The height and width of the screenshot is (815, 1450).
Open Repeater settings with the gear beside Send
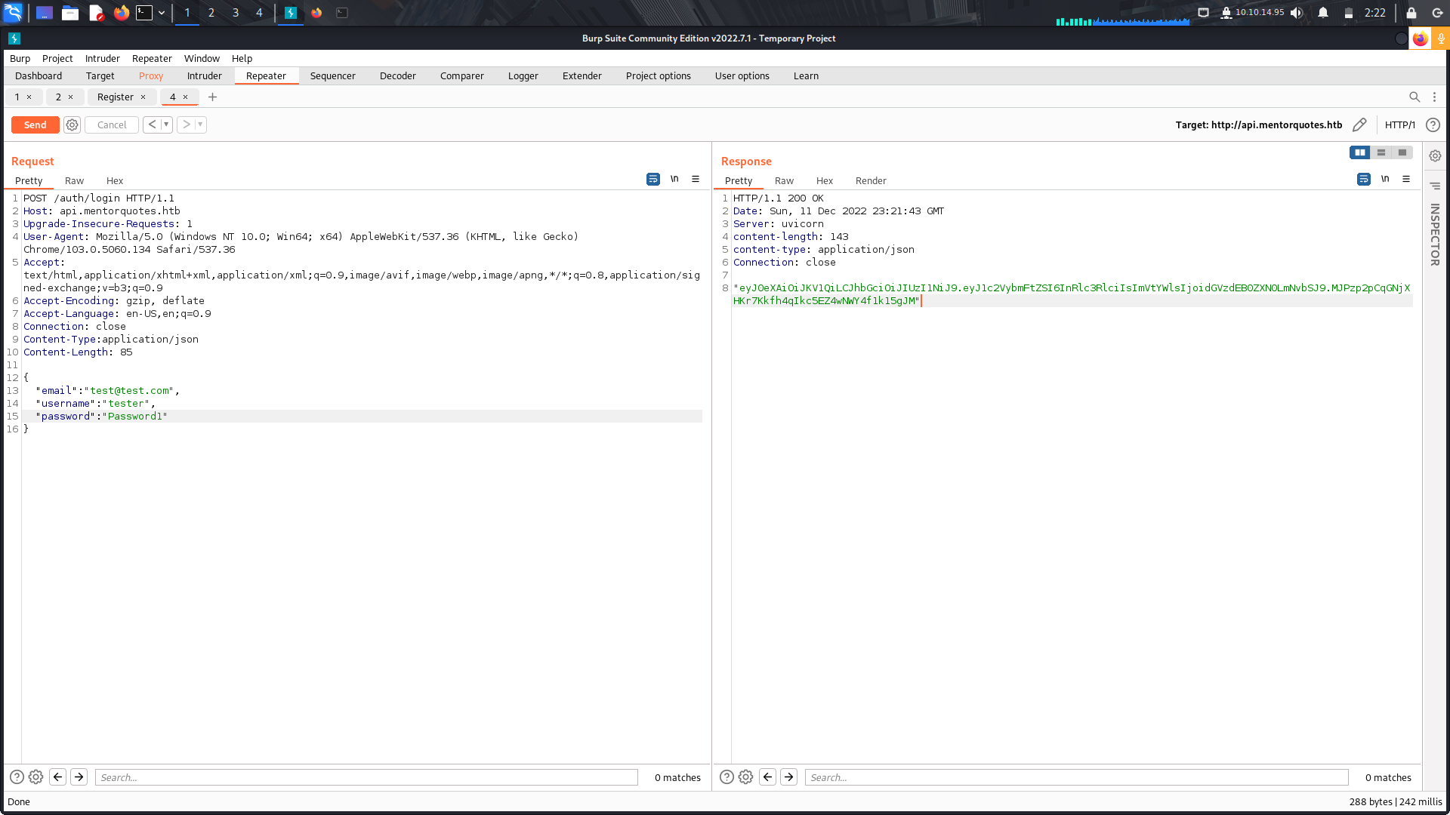coord(72,125)
